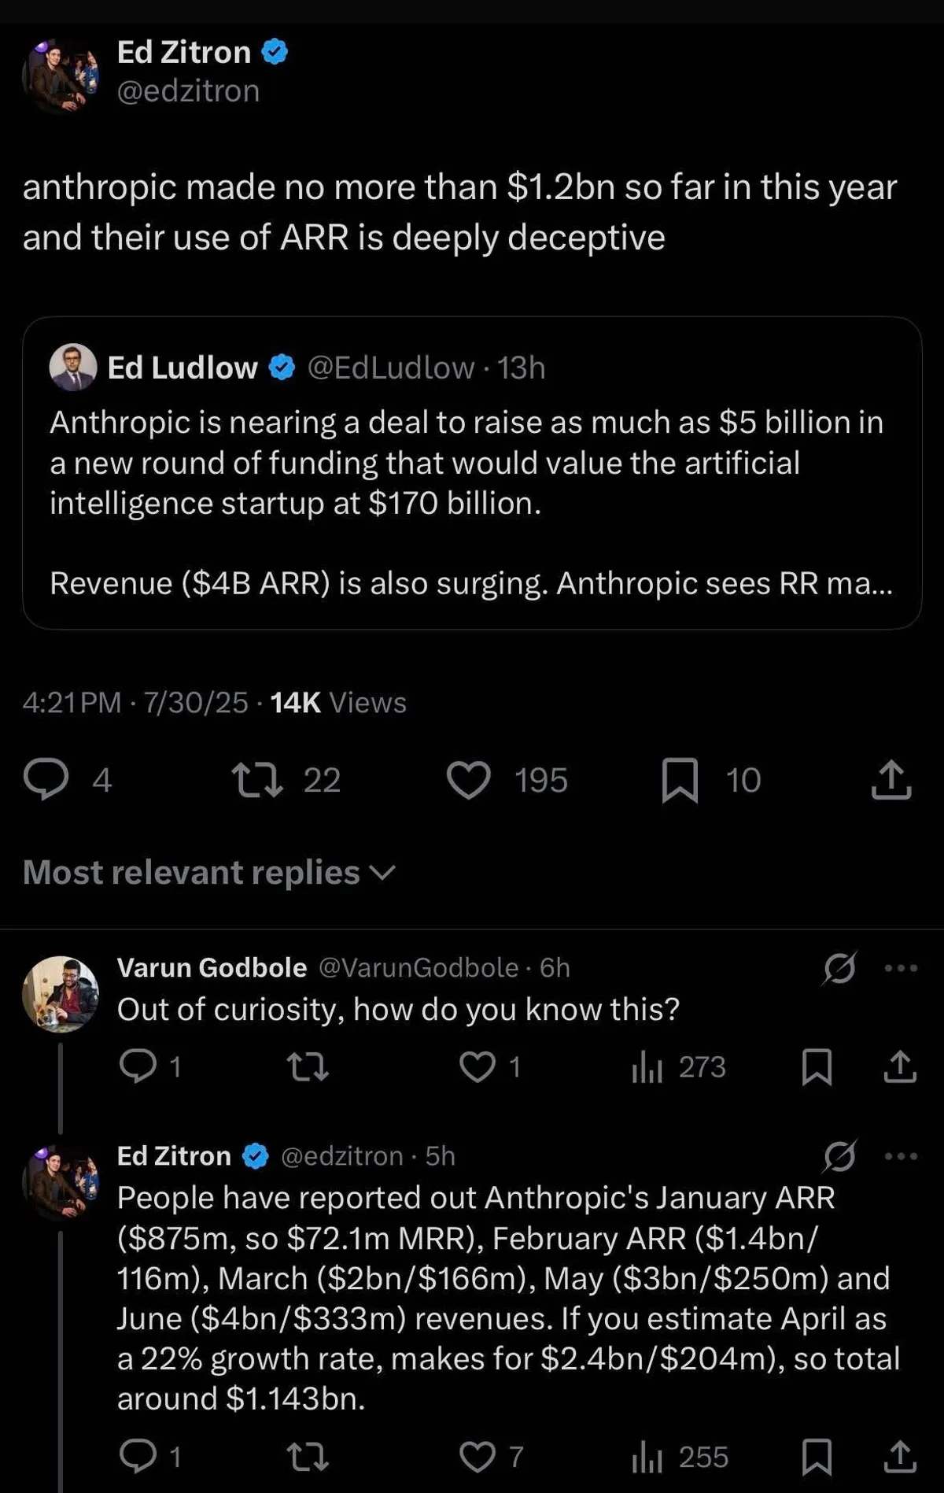The width and height of the screenshot is (944, 1493).
Task: Open Varun Godbole's profile name link
Action: 212,967
